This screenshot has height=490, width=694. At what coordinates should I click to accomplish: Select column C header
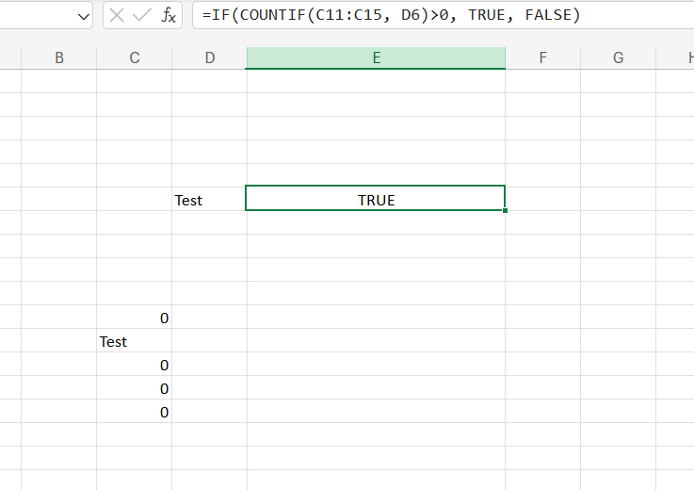click(134, 57)
